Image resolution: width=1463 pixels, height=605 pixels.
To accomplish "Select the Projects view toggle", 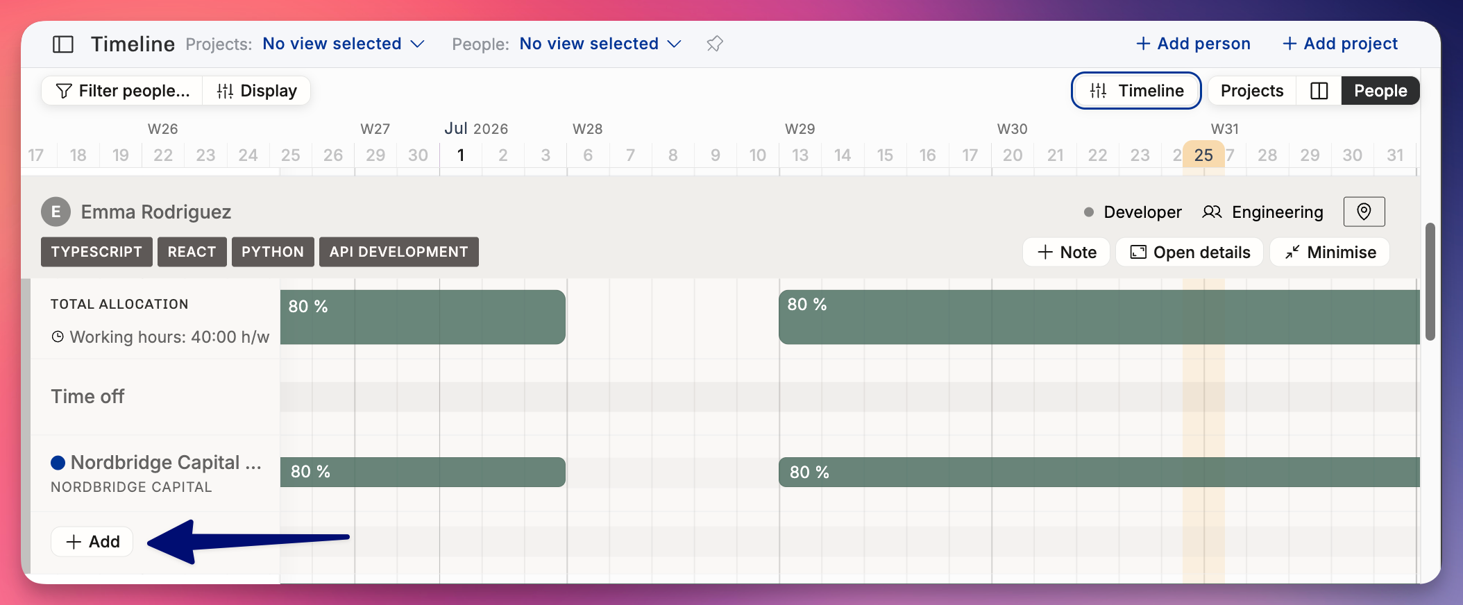I will click(1252, 91).
